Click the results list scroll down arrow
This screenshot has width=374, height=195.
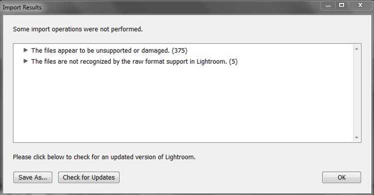[x=357, y=138]
